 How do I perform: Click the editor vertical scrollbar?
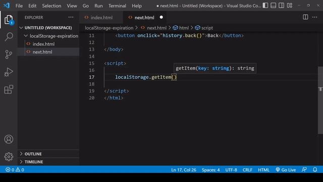click(x=320, y=100)
